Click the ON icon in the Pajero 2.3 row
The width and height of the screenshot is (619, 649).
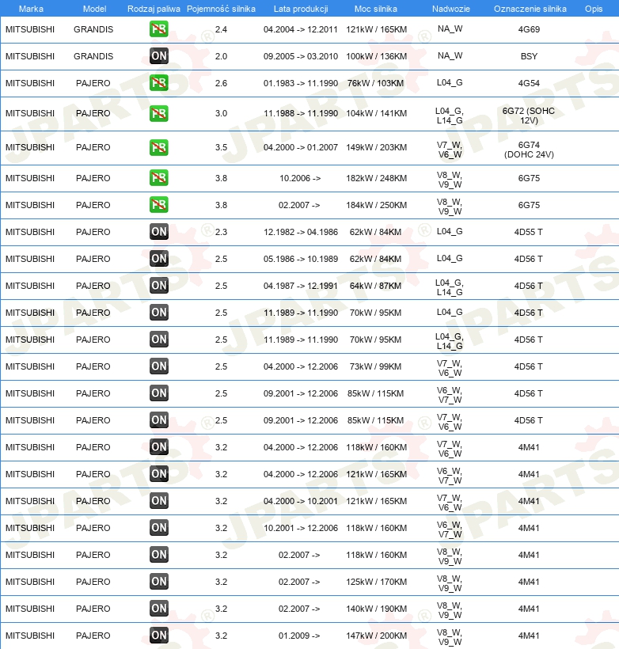[159, 232]
